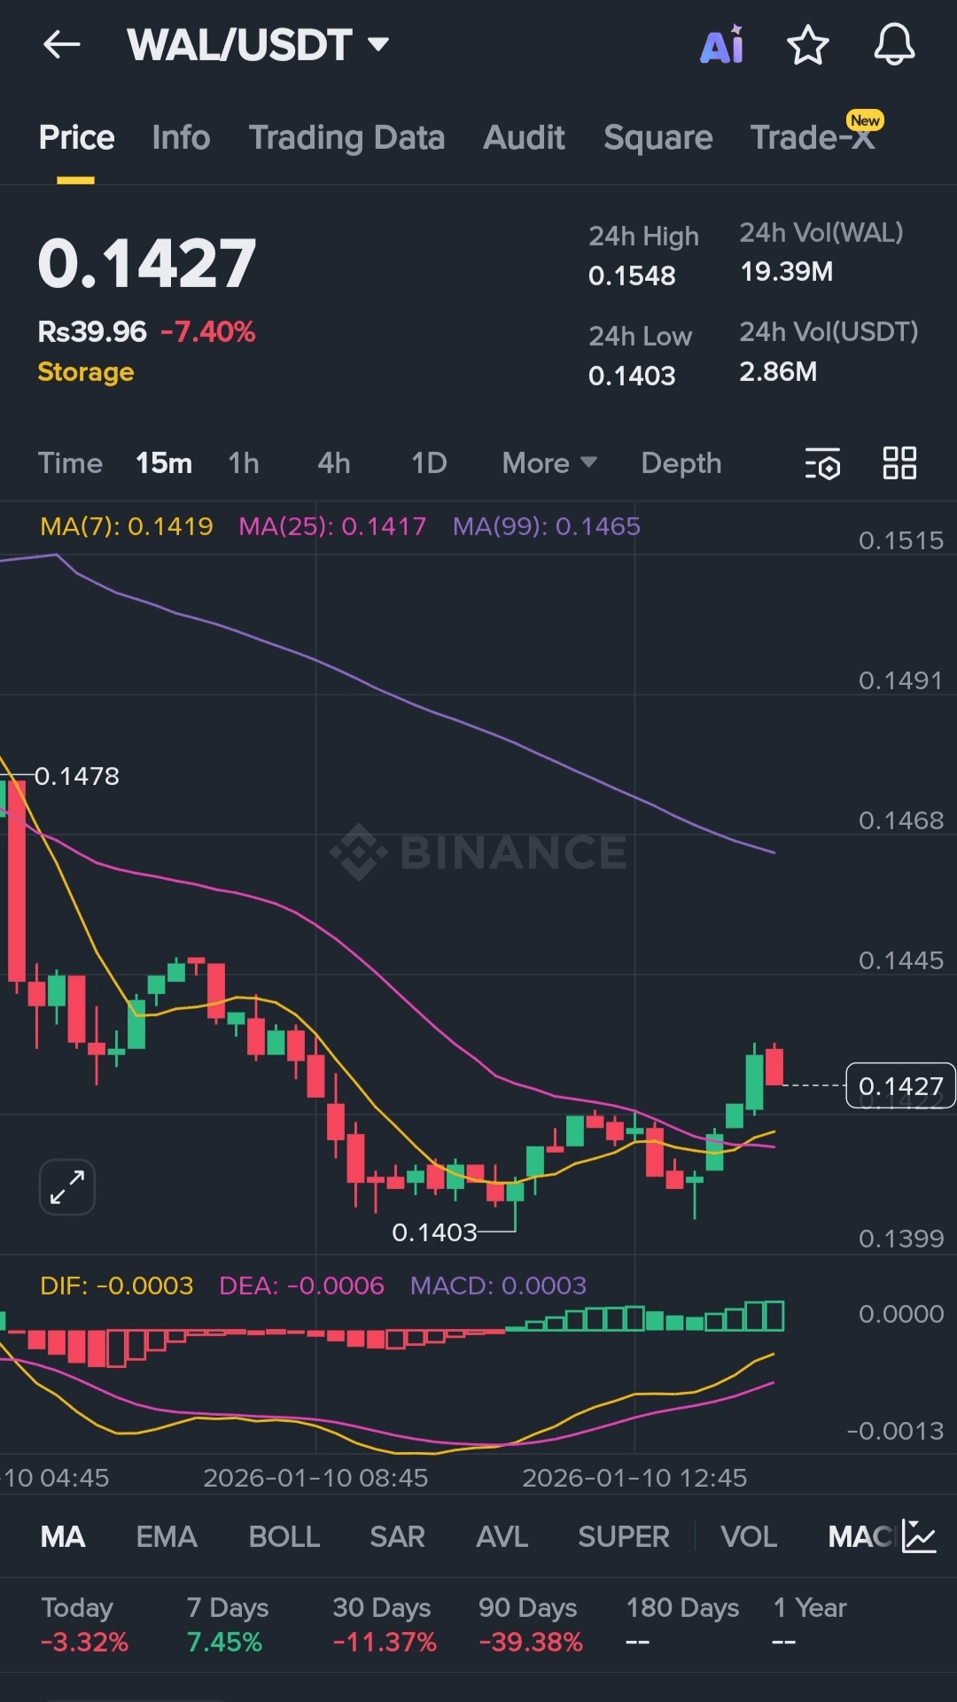Open the Square tab

(657, 137)
